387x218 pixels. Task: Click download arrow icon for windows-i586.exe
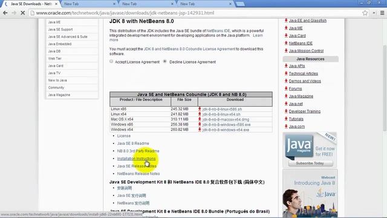(x=200, y=124)
